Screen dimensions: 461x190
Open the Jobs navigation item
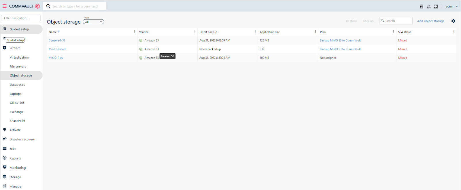point(13,149)
